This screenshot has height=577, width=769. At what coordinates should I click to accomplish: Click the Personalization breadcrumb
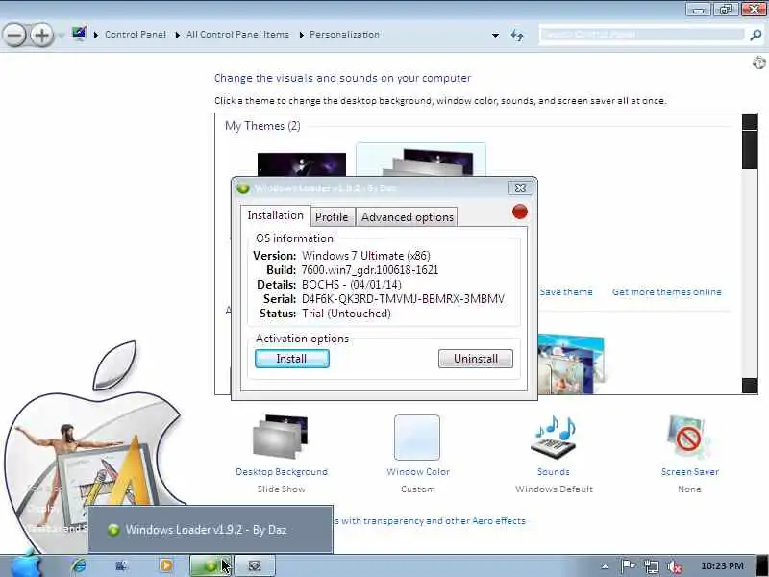pyautogui.click(x=344, y=35)
